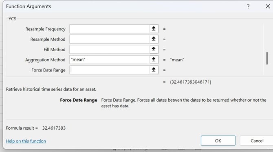Click into the Fill Method input field

[x=110, y=49]
